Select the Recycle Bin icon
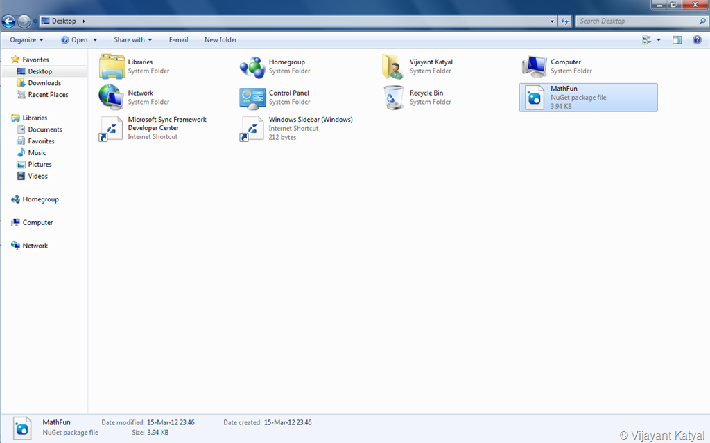The width and height of the screenshot is (710, 443). (394, 98)
